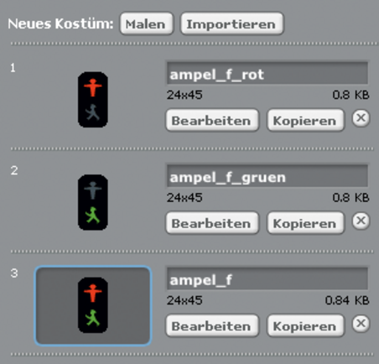This screenshot has height=364, width=379.
Task: Select the ampel_f_rot costume thumbnail
Action: click(x=92, y=100)
